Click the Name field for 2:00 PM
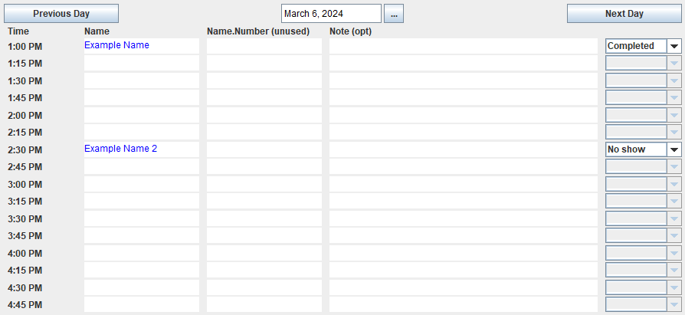The width and height of the screenshot is (685, 315). click(142, 115)
